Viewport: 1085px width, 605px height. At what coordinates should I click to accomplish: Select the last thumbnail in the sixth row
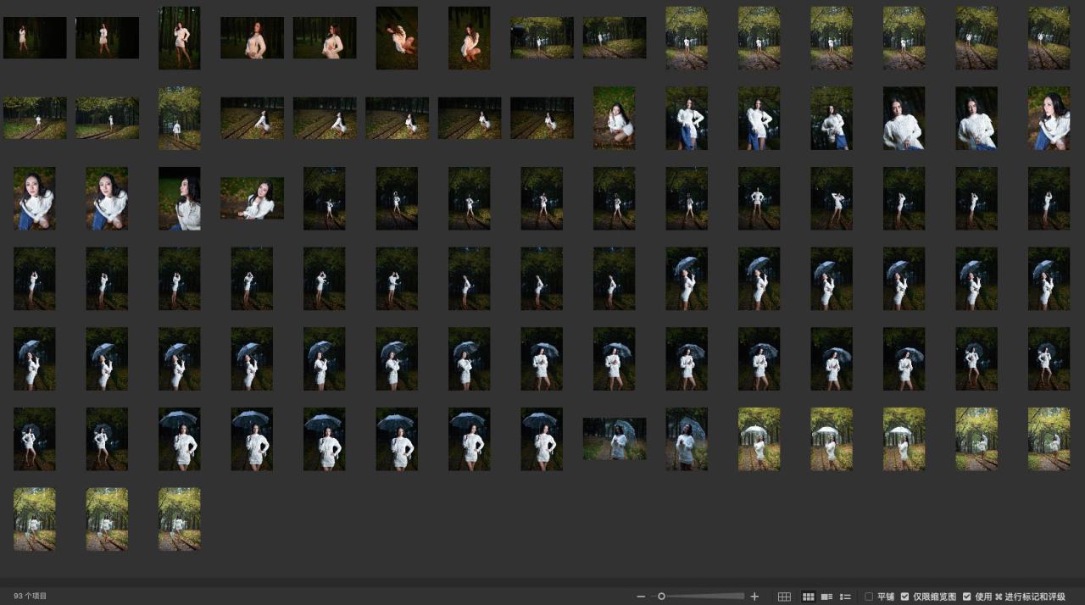point(1049,439)
